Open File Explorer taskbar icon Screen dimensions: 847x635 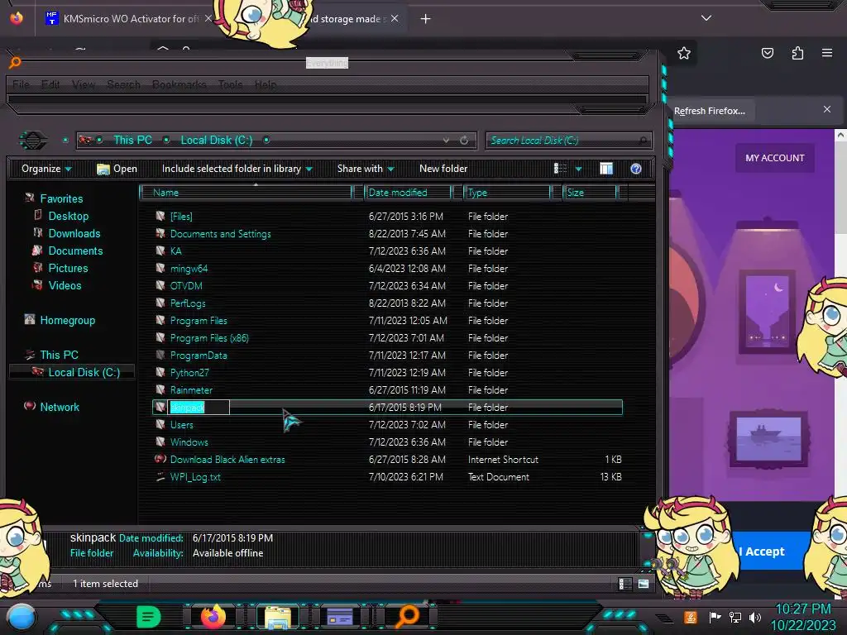(x=278, y=617)
